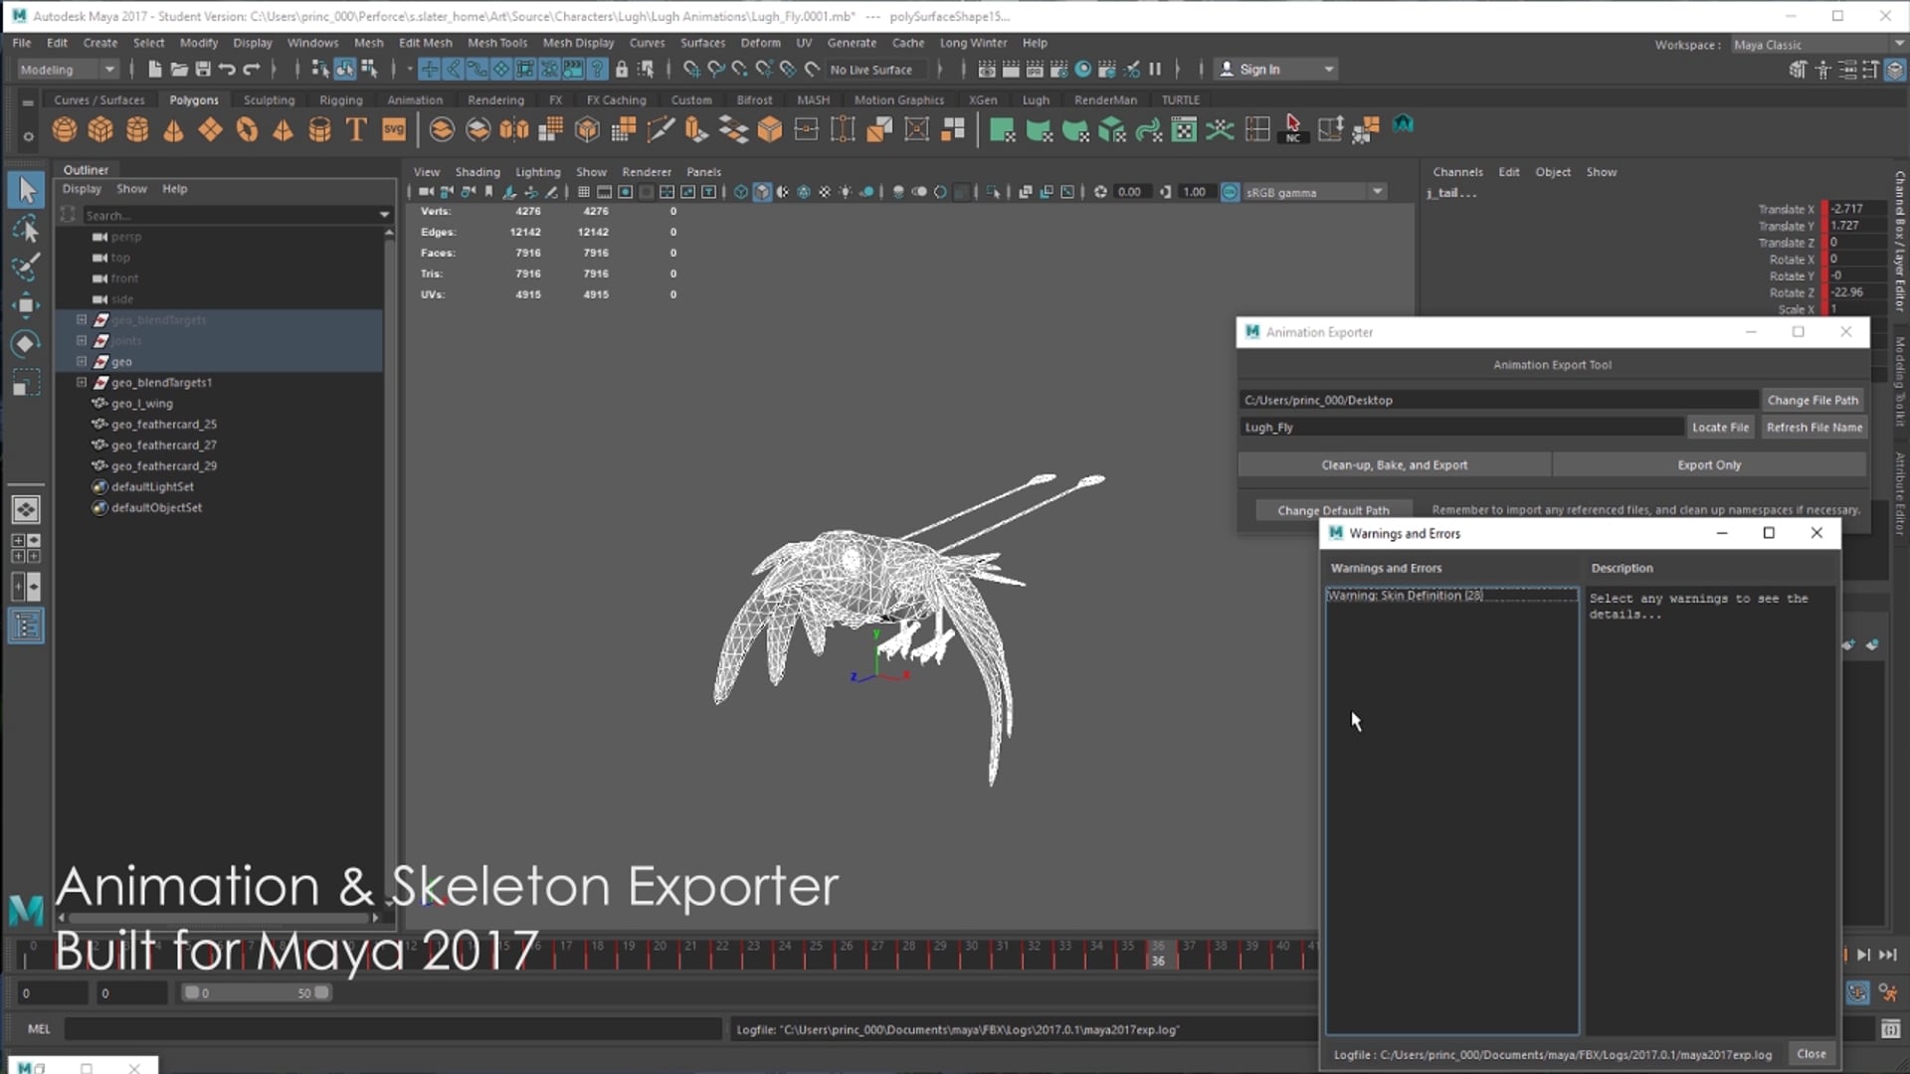The height and width of the screenshot is (1074, 1910).
Task: Switch to the Animation shelf tab
Action: point(415,99)
